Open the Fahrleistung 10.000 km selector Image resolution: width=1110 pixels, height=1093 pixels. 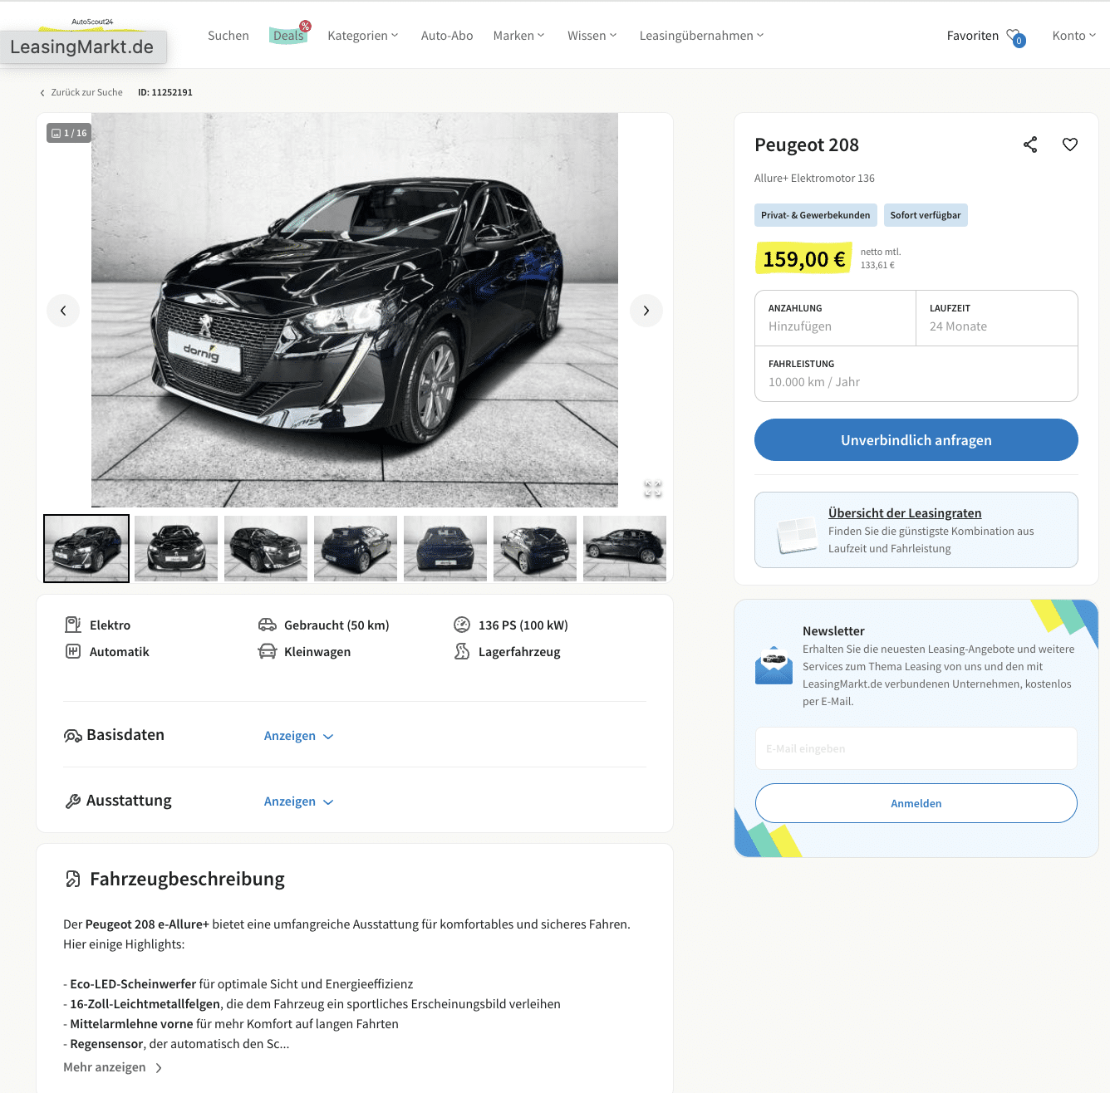coord(916,374)
